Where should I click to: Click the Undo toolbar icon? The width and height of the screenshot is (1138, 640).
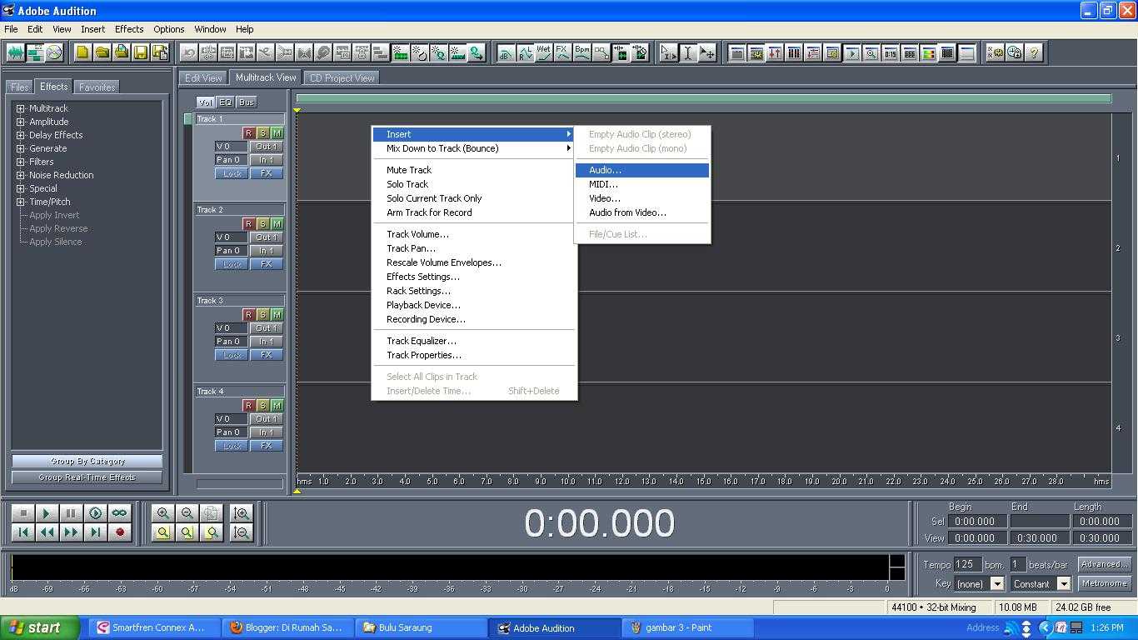pyautogui.click(x=188, y=52)
